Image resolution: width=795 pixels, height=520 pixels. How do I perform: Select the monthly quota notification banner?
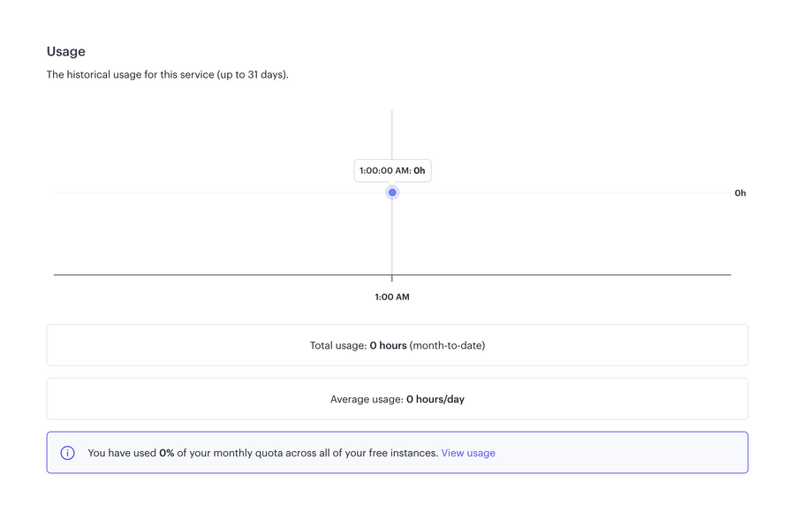(397, 452)
